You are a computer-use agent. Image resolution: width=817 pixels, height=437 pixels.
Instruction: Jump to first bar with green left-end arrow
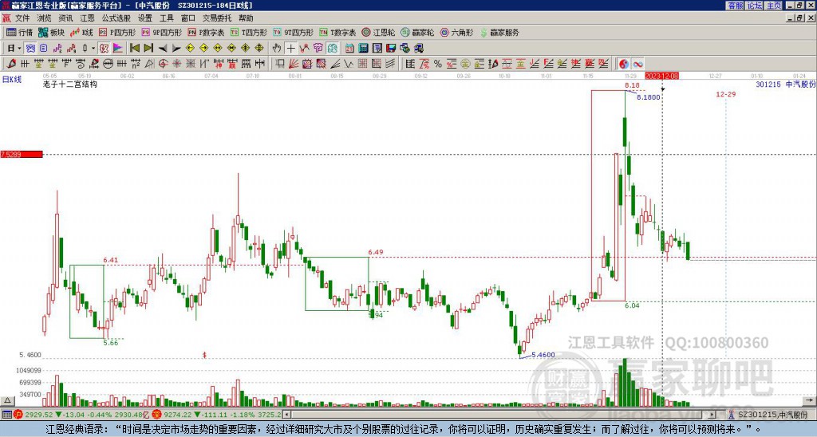tap(134, 49)
